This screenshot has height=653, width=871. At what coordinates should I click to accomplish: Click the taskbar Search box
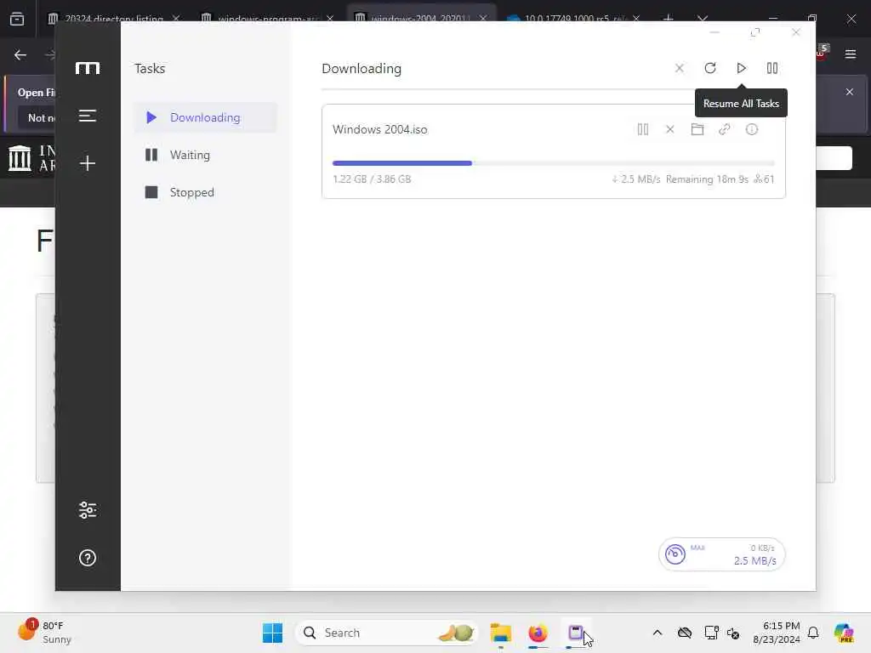(x=387, y=633)
